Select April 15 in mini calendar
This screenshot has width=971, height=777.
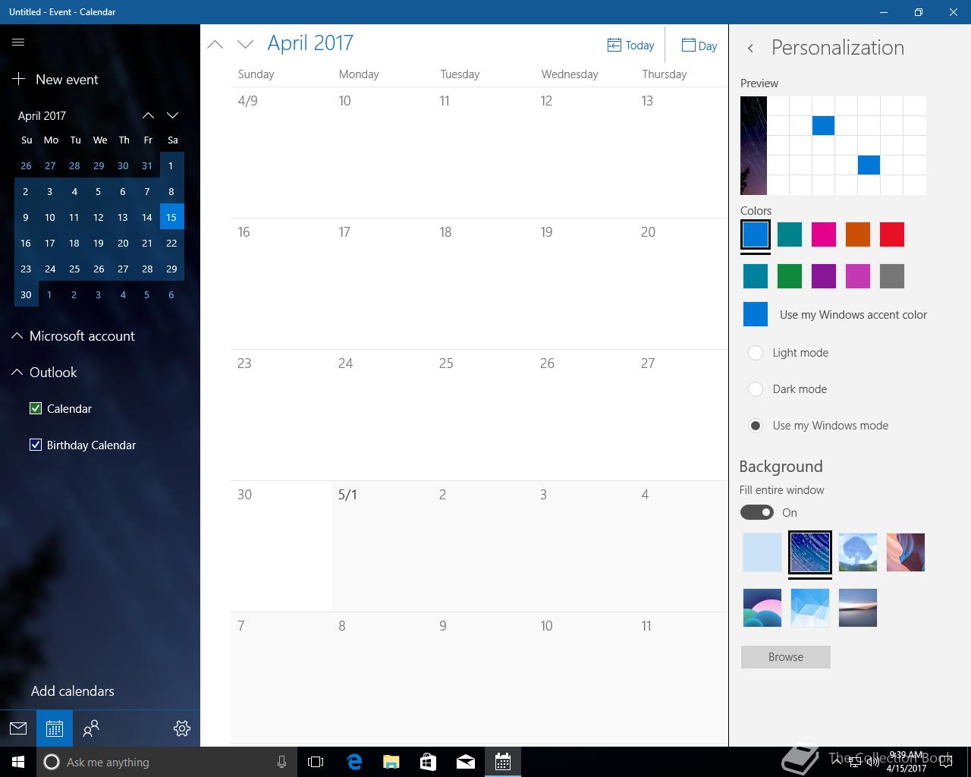171,217
